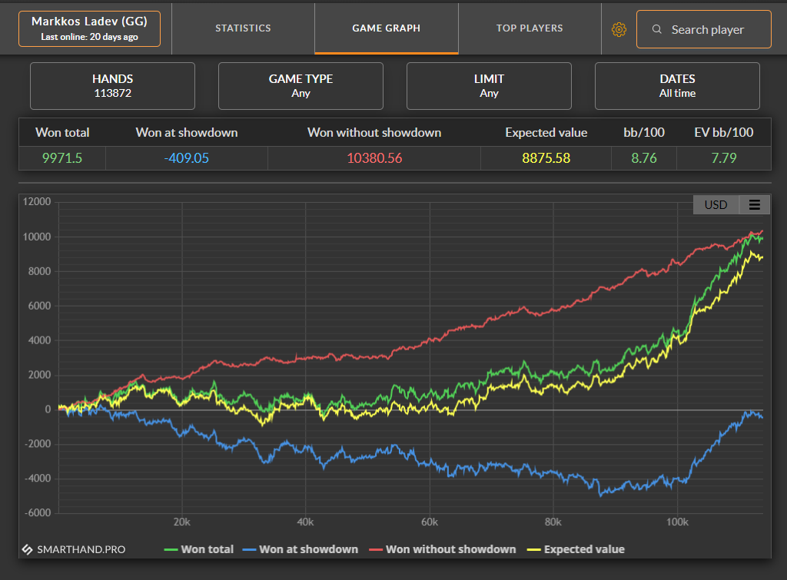
Task: Open the Limit filter selector
Action: pos(489,86)
